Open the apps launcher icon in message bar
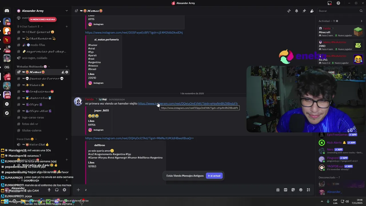Image resolution: width=366 pixels, height=206 pixels. coord(308,190)
